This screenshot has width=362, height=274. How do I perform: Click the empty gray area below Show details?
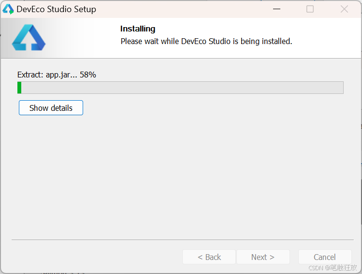tap(180, 176)
